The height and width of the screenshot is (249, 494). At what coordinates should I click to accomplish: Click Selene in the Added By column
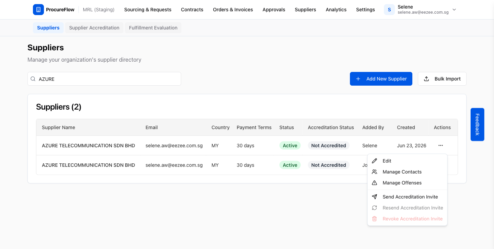tap(370, 146)
